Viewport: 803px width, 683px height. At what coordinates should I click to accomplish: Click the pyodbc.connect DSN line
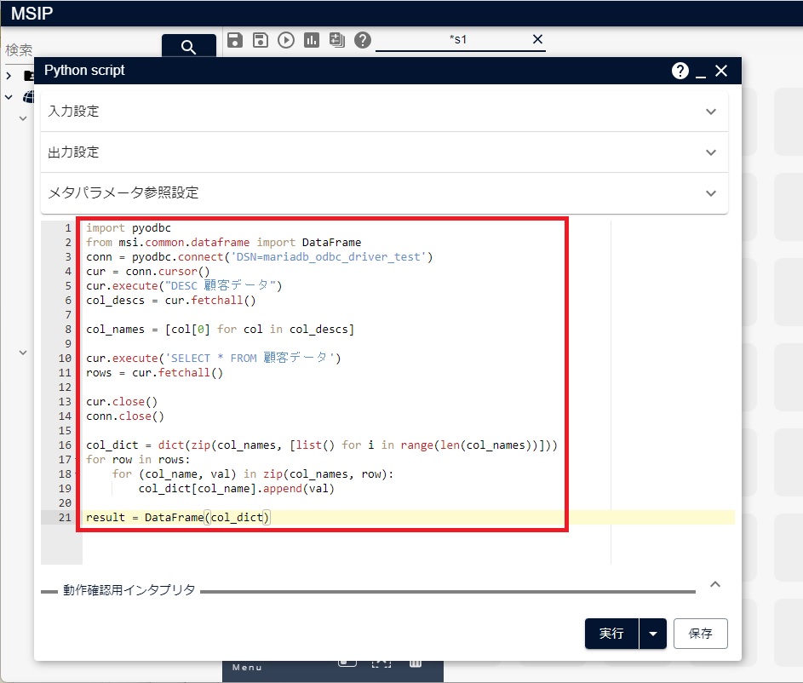pyautogui.click(x=259, y=256)
